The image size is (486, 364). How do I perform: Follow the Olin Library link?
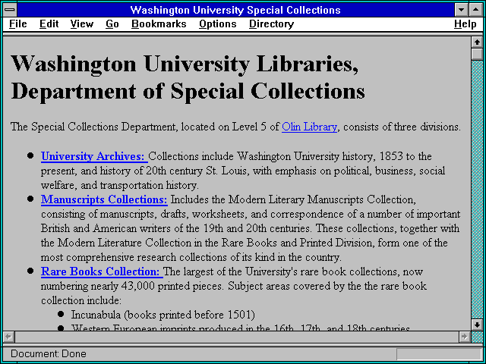(309, 127)
